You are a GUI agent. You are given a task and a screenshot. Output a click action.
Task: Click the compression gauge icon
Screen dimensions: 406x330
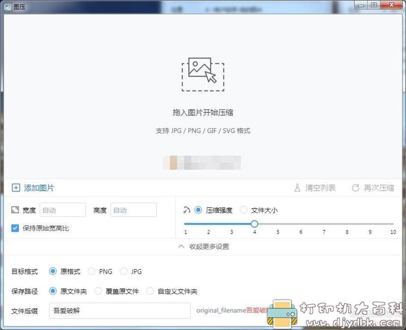click(187, 210)
